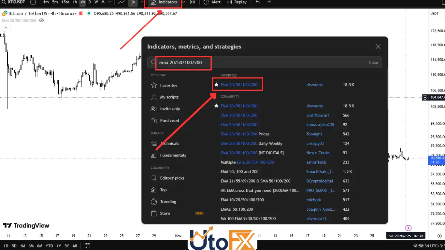Set chart range to All
The width and height of the screenshot is (445, 250).
click(x=75, y=246)
